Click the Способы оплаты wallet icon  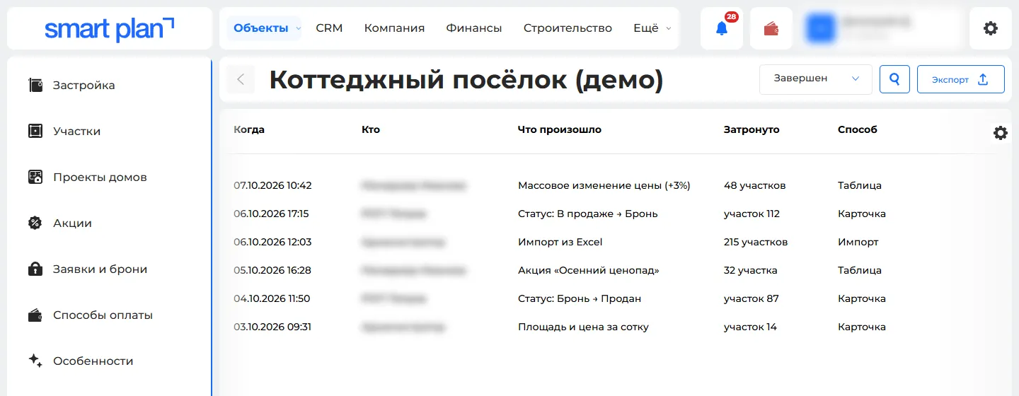[x=35, y=315]
